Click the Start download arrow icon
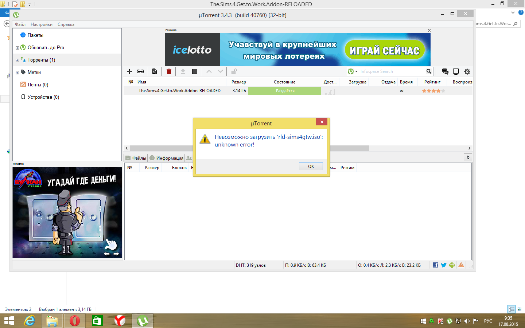The image size is (525, 328). click(x=183, y=71)
